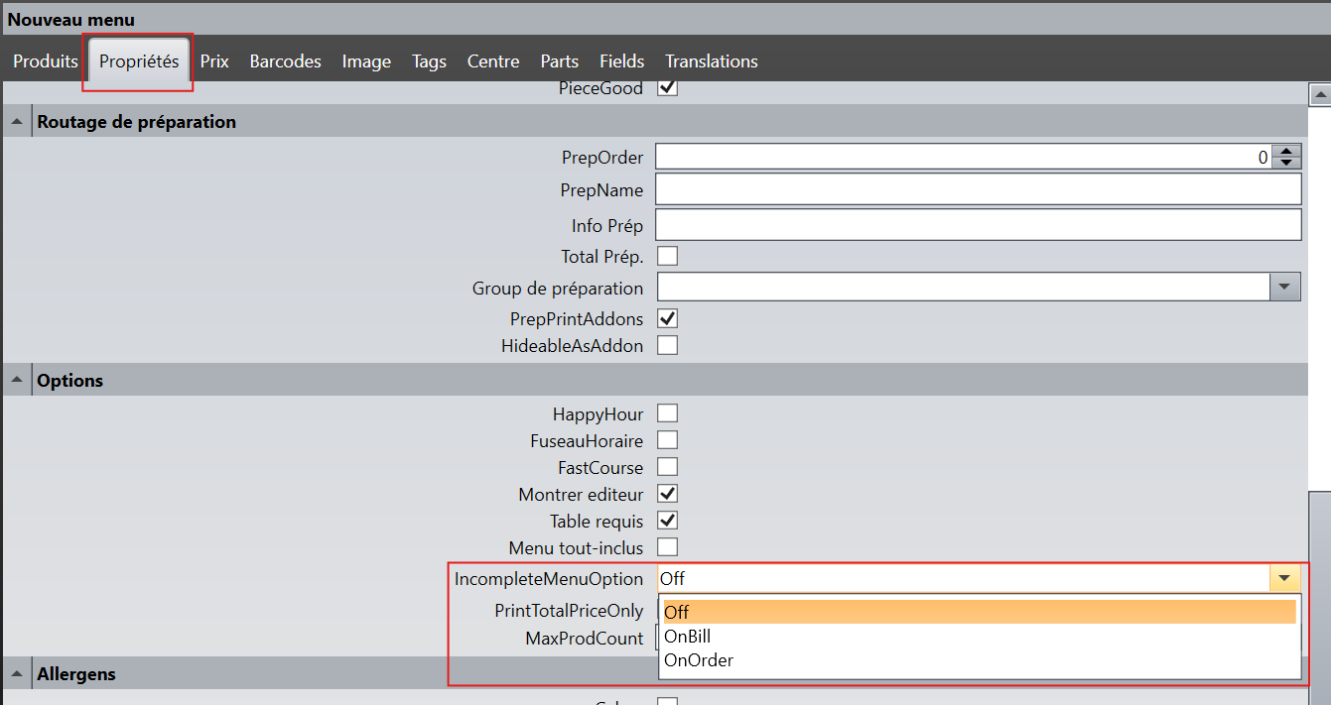Collapse the Routage de préparation section
Viewport: 1331px width, 705px height.
click(x=17, y=122)
